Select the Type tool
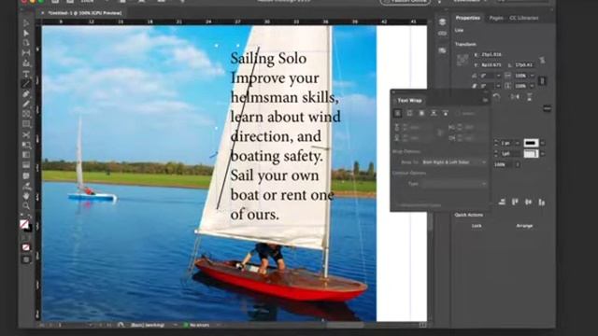The width and height of the screenshot is (598, 336). [26, 74]
